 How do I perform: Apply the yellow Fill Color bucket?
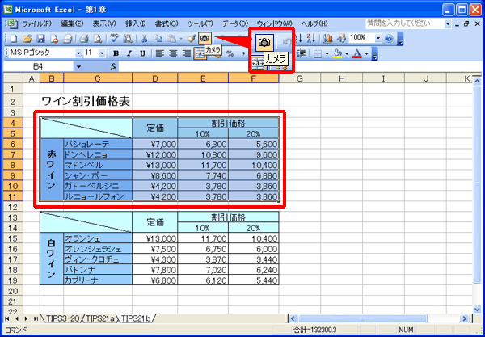click(337, 54)
